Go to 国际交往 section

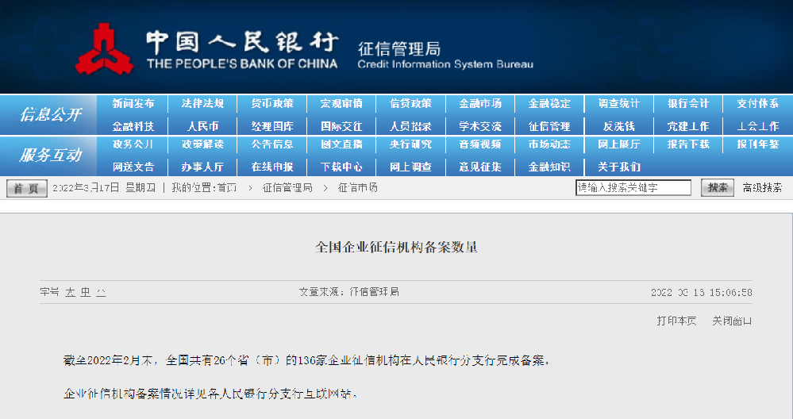tap(341, 126)
